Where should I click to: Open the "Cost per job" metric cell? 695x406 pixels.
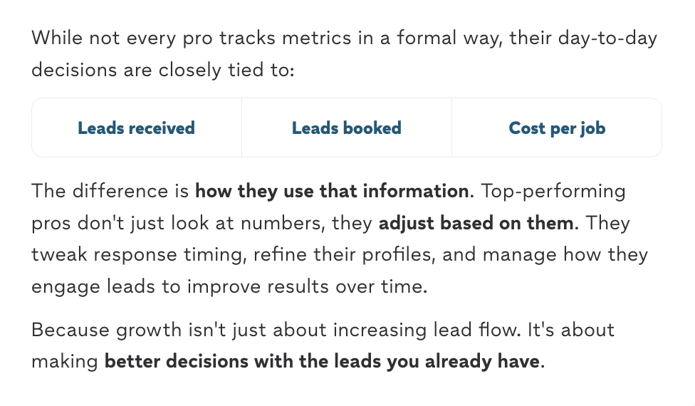point(557,127)
